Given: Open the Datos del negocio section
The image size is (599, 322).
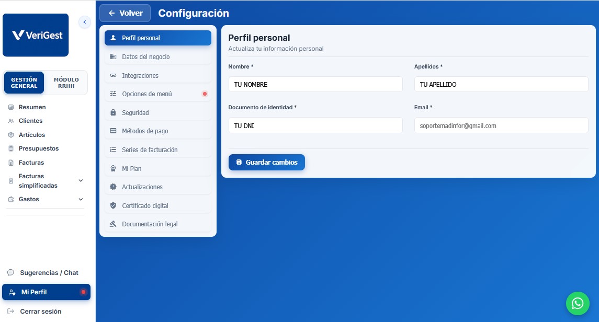Looking at the screenshot, I should pyautogui.click(x=158, y=56).
